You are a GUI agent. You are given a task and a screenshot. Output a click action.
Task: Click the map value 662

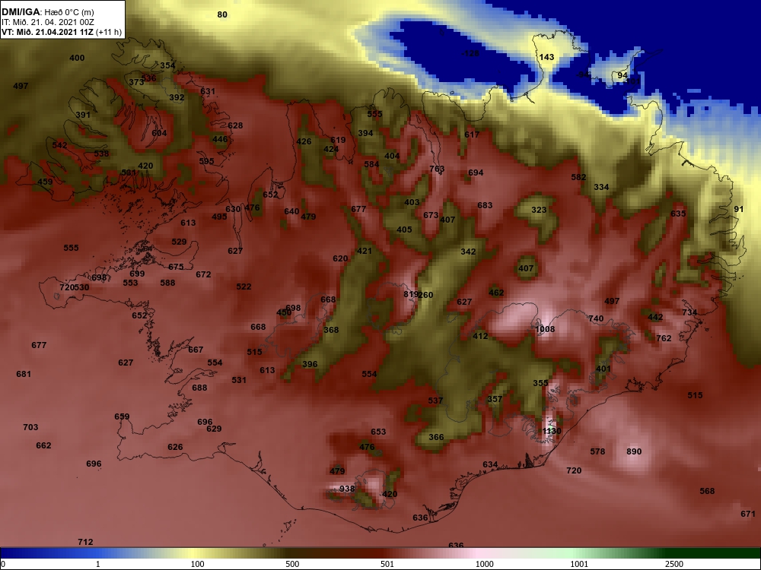pyautogui.click(x=43, y=445)
